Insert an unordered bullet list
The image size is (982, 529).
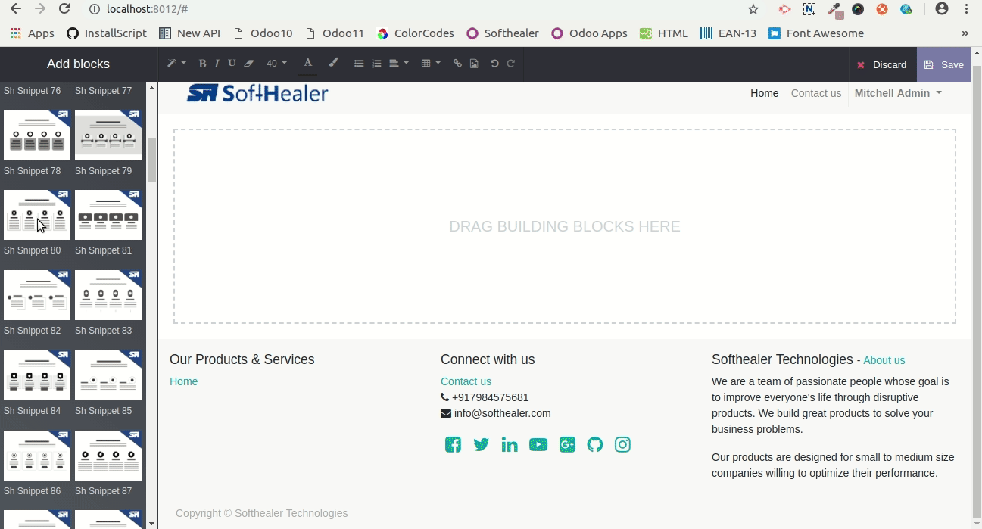point(359,64)
